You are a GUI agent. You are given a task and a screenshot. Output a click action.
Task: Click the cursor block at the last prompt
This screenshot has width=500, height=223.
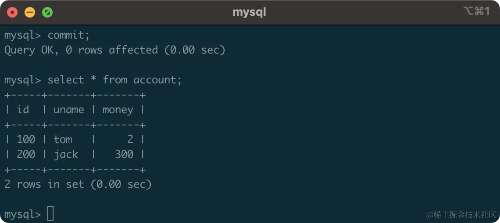point(50,214)
